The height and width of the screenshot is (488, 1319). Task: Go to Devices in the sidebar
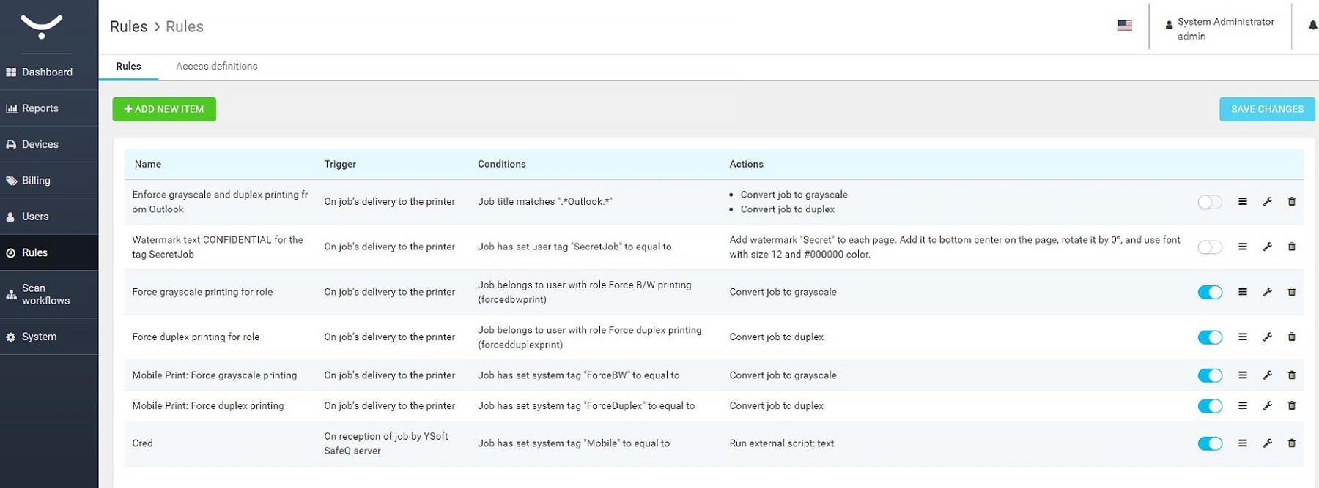40,145
